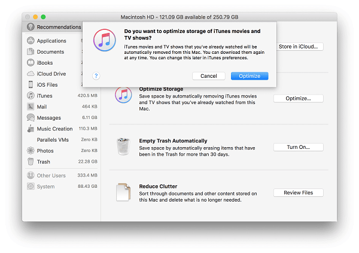Click the Review Files button
The image size is (359, 253).
pyautogui.click(x=299, y=193)
